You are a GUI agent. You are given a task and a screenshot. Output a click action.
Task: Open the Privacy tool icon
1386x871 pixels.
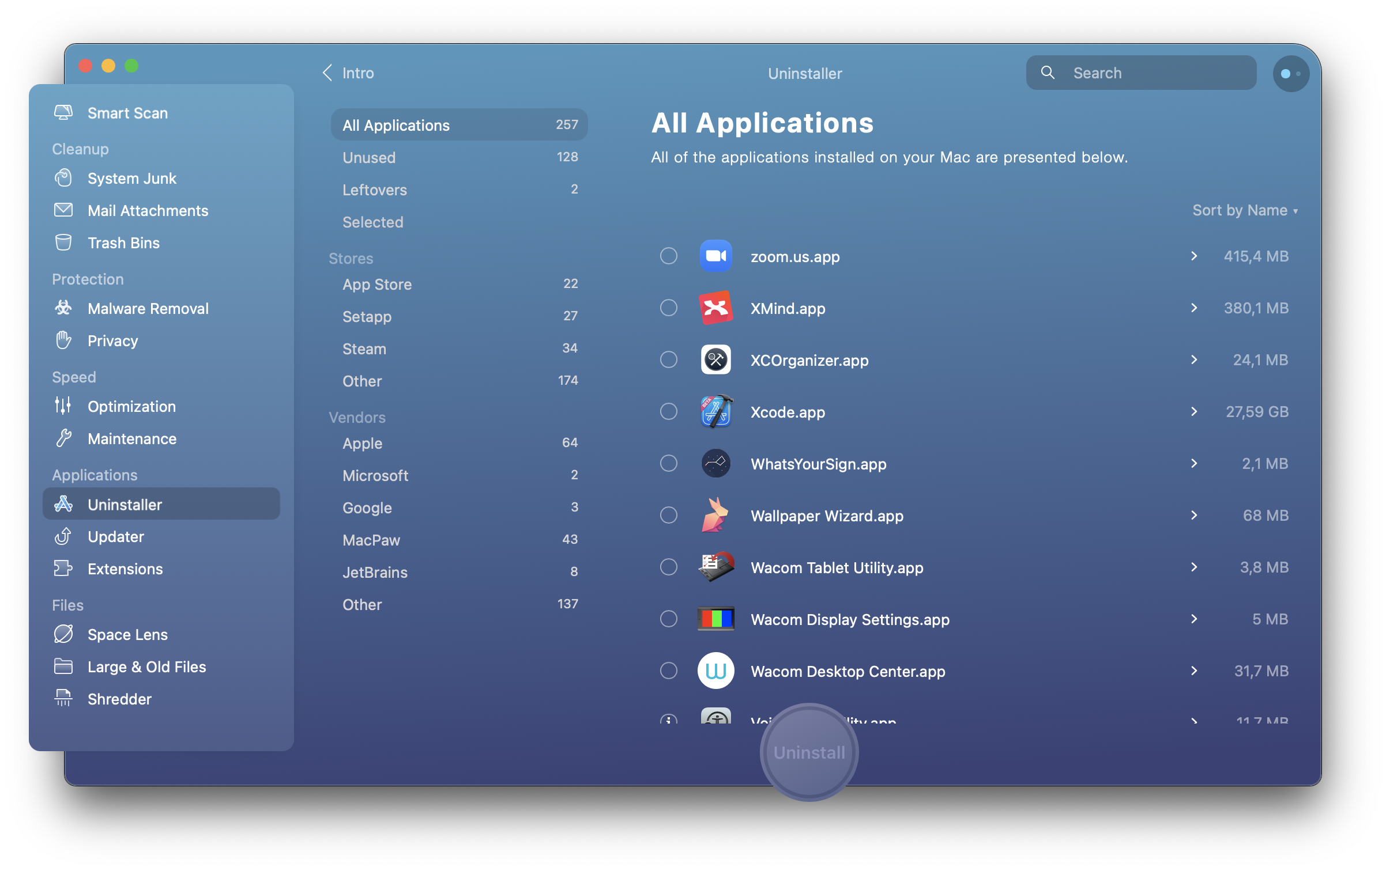click(x=64, y=340)
